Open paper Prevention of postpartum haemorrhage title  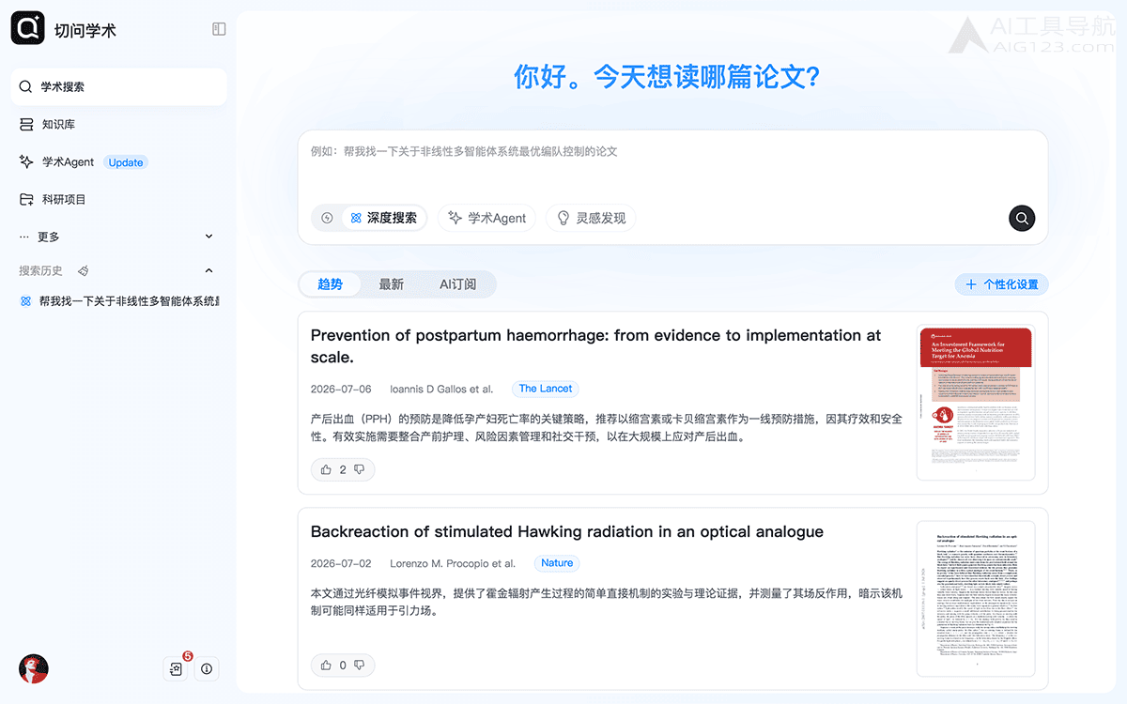595,345
